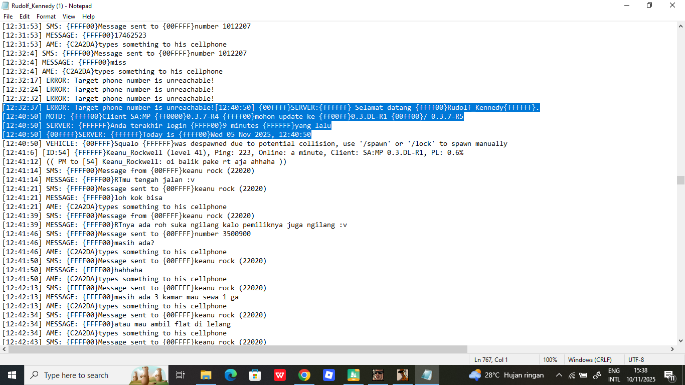
Task: Open the Format menu
Action: (x=46, y=17)
